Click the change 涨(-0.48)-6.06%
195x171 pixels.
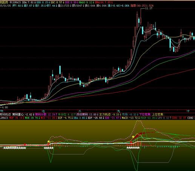pyautogui.click(x=118, y=6)
